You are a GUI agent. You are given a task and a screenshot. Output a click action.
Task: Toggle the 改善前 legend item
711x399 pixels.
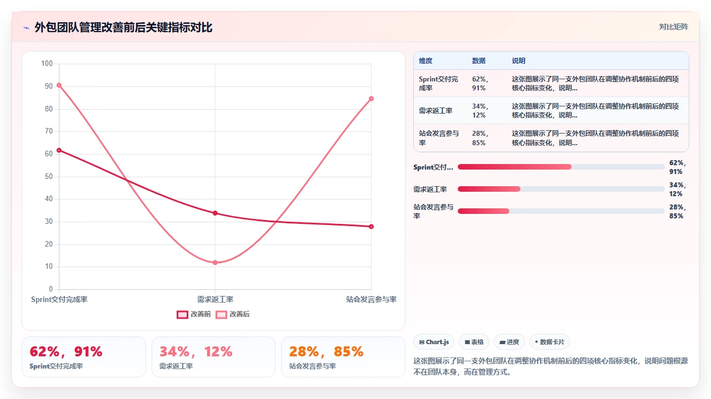[194, 314]
